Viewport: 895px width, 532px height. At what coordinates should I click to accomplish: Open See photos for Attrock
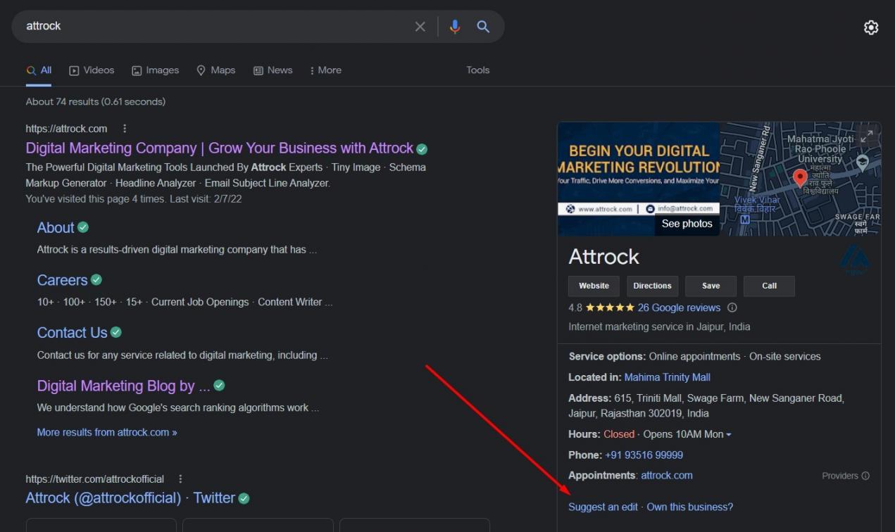tap(687, 224)
